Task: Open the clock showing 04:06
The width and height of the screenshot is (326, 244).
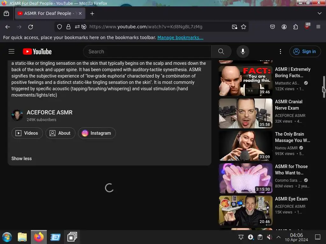Action: click(x=296, y=237)
